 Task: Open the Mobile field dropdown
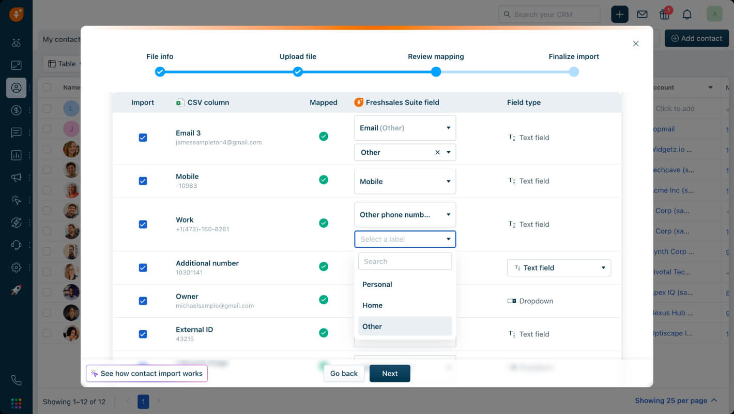point(405,182)
